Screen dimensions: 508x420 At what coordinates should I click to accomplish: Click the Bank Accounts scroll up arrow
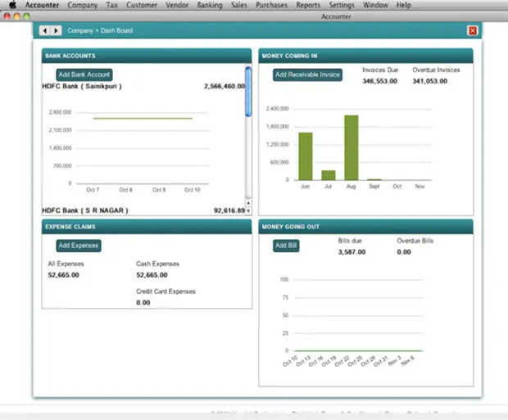coord(248,203)
